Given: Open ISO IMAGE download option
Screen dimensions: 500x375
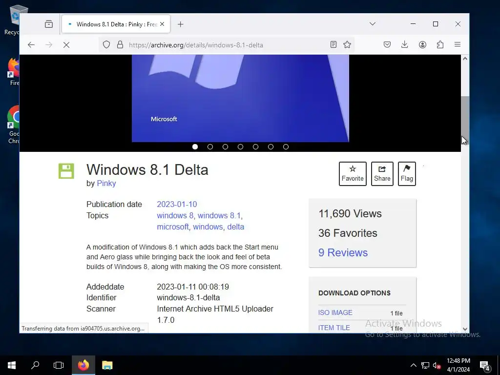Looking at the screenshot, I should point(335,312).
